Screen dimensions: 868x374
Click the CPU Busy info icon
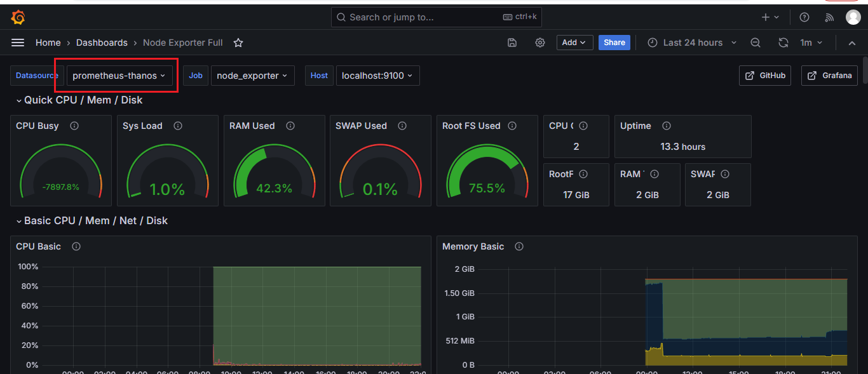tap(74, 126)
